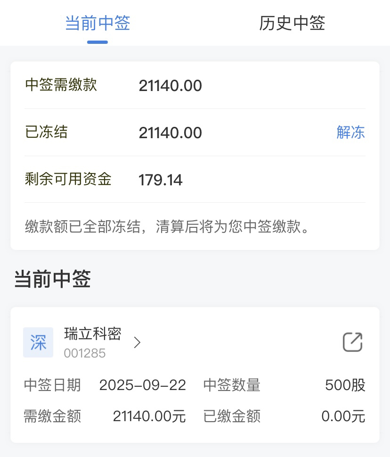Tap the frozen payment notice text
This screenshot has width=390, height=457.
pyautogui.click(x=167, y=226)
